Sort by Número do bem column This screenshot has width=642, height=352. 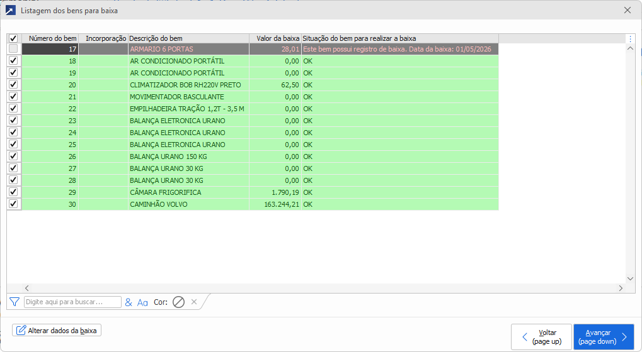[x=50, y=38]
